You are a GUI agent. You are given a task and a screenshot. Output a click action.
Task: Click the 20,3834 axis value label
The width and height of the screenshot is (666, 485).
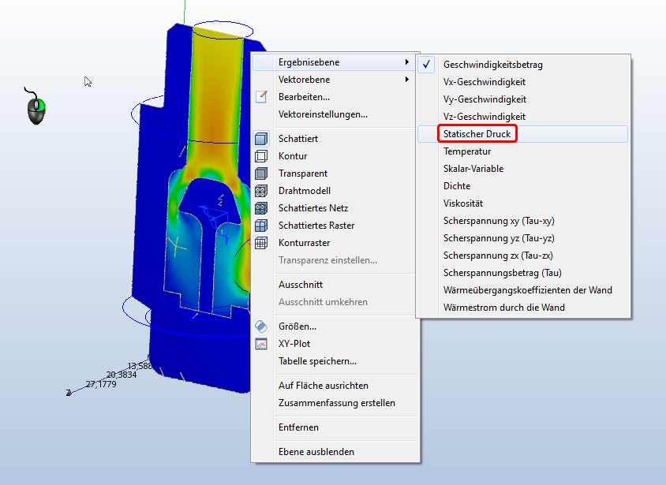point(122,375)
